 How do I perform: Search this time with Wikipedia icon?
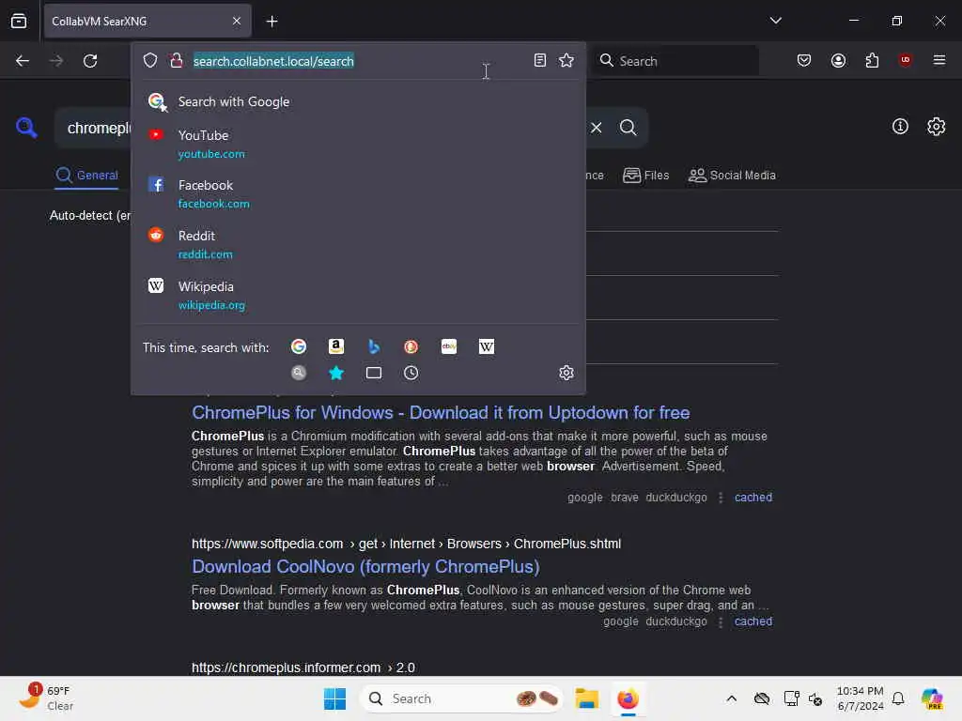[486, 346]
